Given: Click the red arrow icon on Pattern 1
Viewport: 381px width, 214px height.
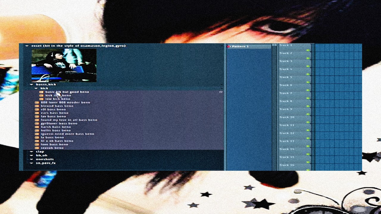Looking at the screenshot, I should coord(229,46).
